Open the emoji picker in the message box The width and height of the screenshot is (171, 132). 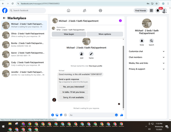[x=116, y=115]
